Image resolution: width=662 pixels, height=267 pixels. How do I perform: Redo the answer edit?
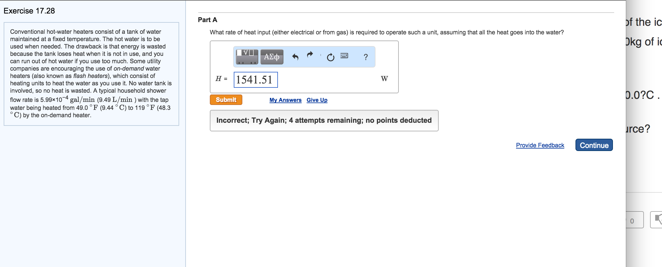[310, 55]
